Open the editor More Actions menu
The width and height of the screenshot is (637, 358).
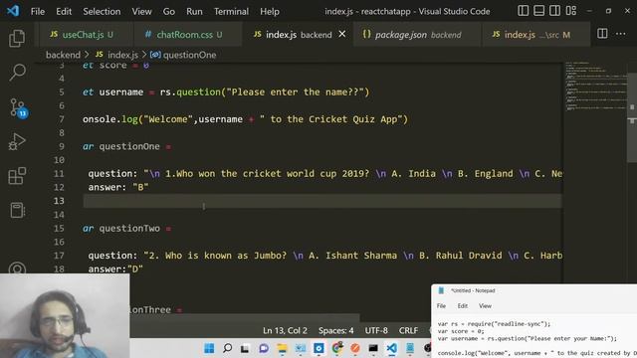point(621,34)
